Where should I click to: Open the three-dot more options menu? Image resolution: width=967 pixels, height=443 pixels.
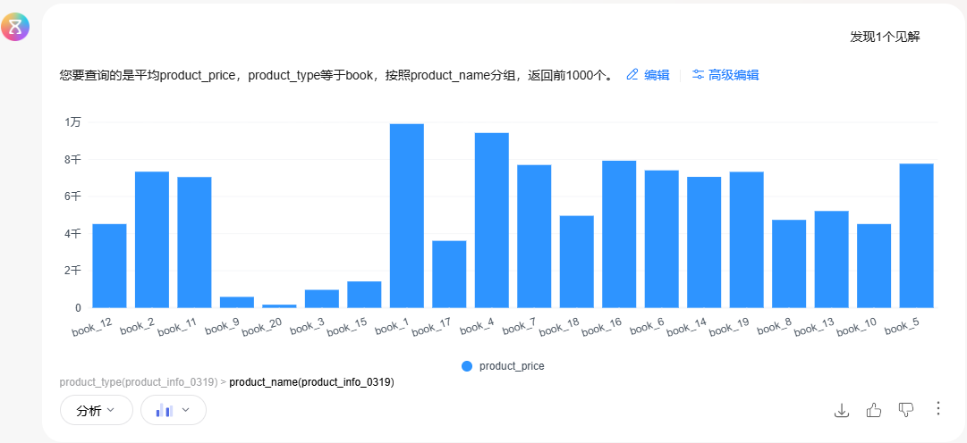click(938, 409)
